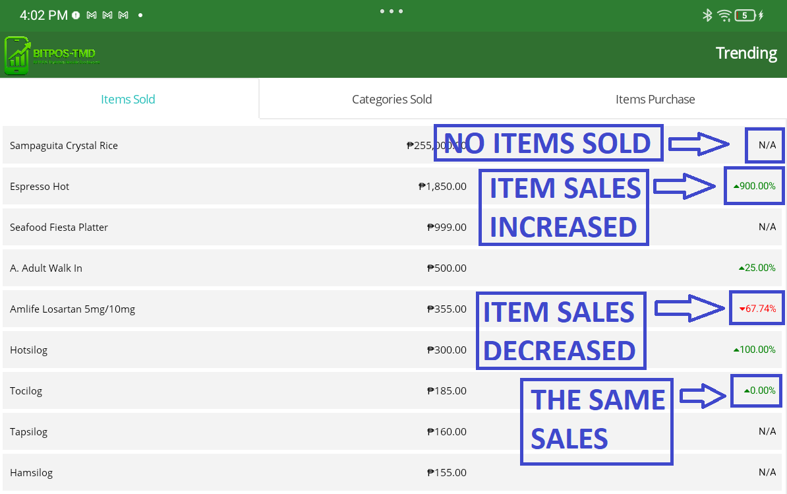Select the Espresso Hot item

pos(40,187)
